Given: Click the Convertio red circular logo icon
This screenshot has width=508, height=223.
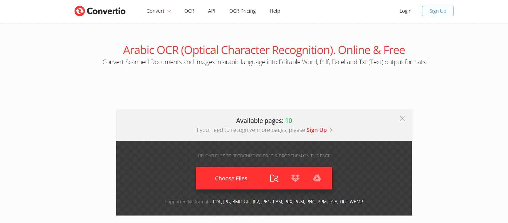Looking at the screenshot, I should tap(80, 11).
